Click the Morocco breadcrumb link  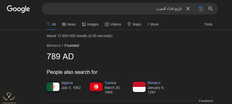point(54,45)
